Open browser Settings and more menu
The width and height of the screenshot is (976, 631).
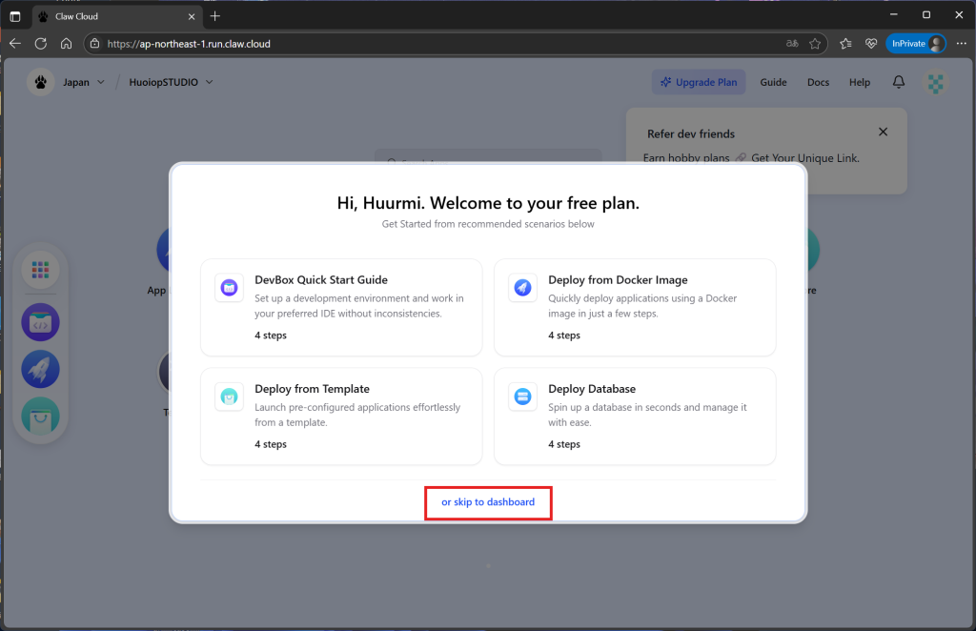tap(961, 44)
